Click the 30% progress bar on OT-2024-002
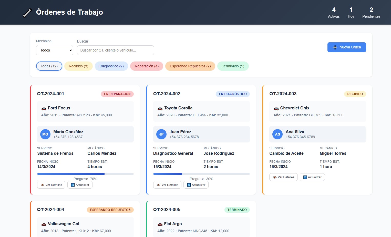391x237 pixels. tap(201, 174)
